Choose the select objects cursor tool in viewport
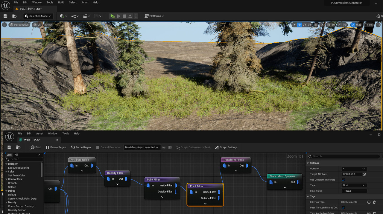 294,25
